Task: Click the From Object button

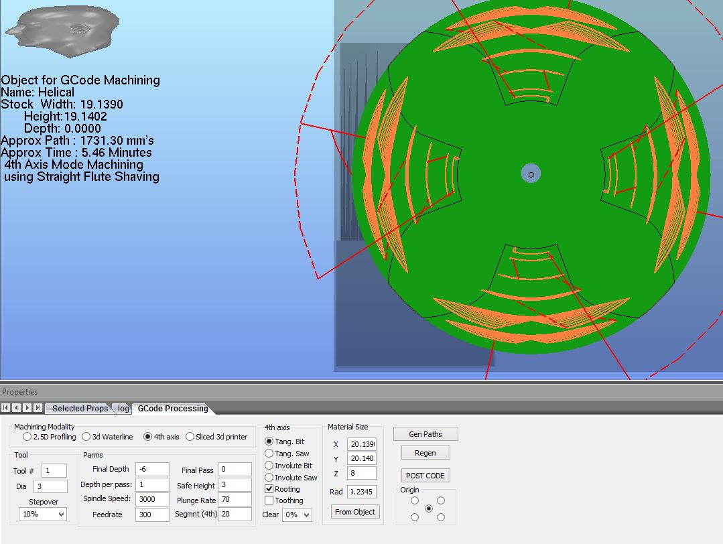Action: (x=355, y=512)
